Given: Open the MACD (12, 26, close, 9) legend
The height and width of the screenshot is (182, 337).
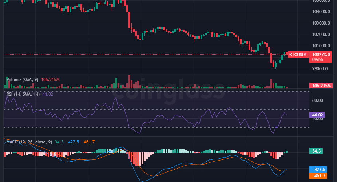Looking at the screenshot, I should 29,141.
